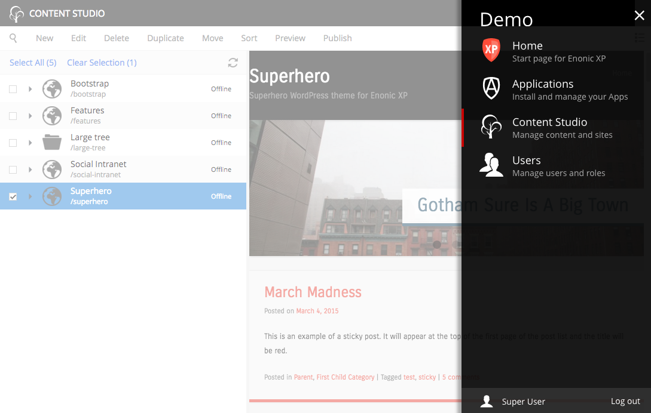
Task: Click the Users people icon
Action: click(x=491, y=165)
